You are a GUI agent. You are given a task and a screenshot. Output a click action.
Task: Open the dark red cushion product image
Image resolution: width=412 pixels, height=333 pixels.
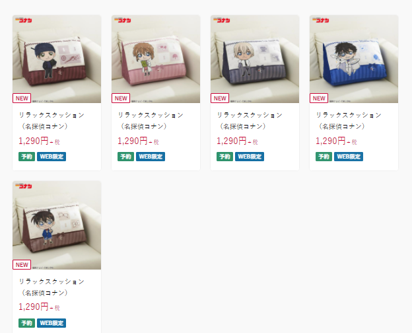tap(57, 59)
